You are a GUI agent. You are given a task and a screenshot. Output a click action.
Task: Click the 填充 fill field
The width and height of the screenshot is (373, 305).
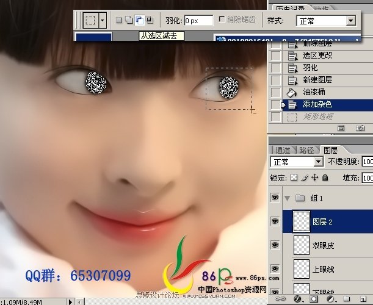pyautogui.click(x=368, y=178)
